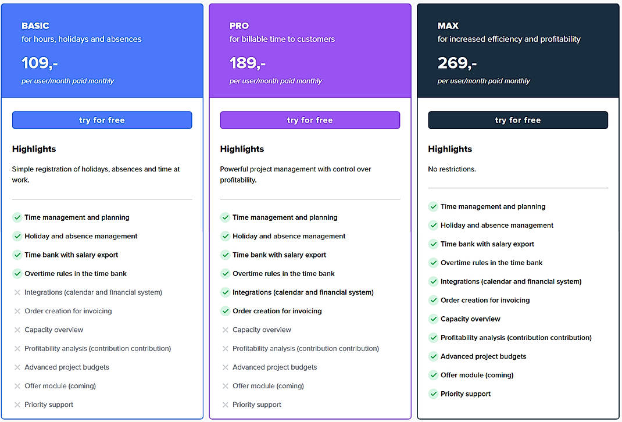Click the checkmark beside Basic's Time management feature
This screenshot has width=622, height=422.
point(17,217)
